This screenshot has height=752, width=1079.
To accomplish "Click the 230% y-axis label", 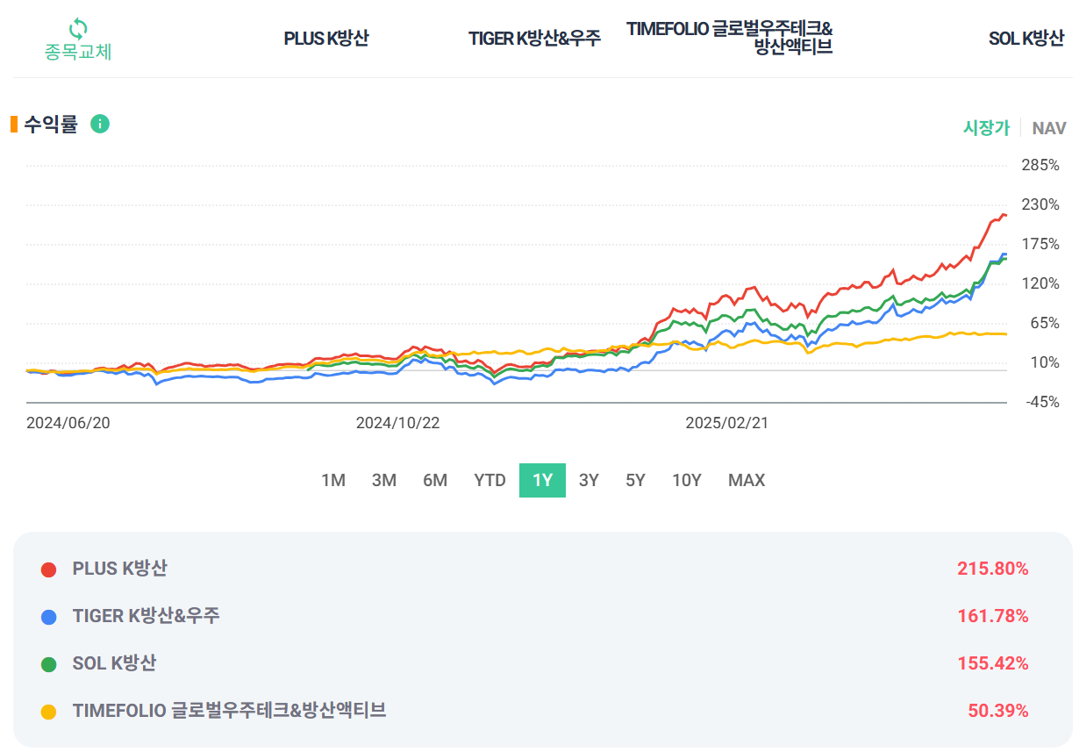I will coord(1040,204).
